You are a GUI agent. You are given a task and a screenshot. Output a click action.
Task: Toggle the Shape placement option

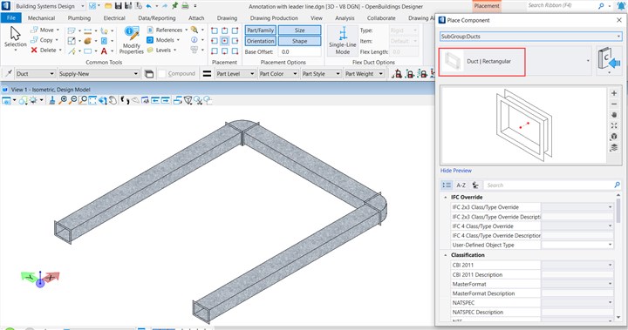[x=299, y=41]
